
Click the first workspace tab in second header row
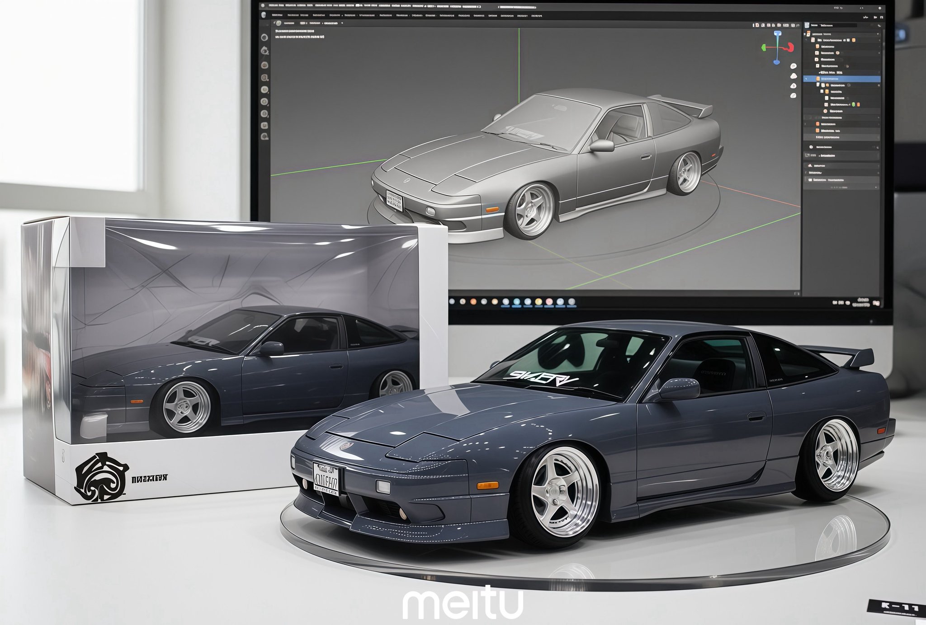point(278,15)
